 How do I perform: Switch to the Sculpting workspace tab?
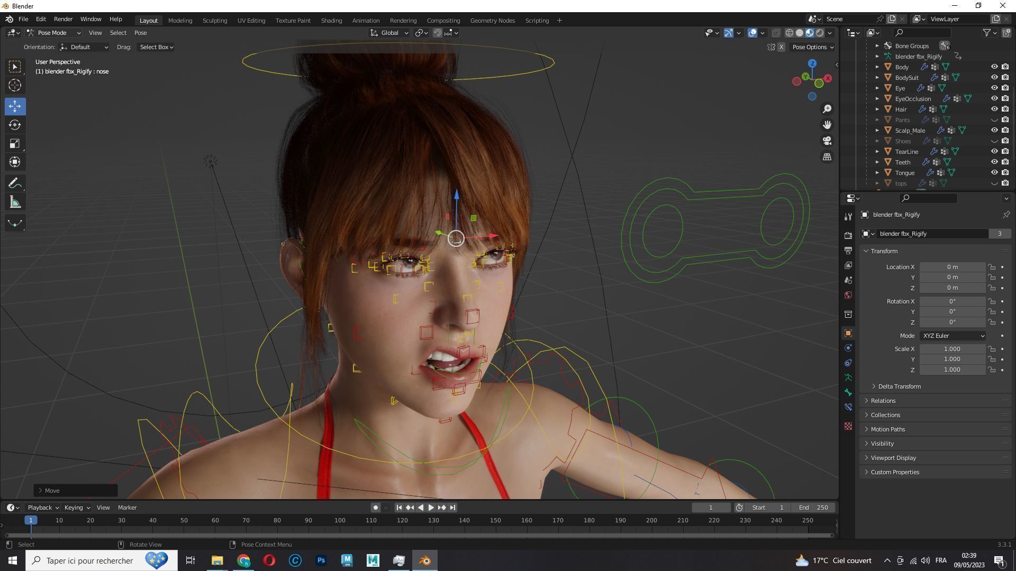214,21
